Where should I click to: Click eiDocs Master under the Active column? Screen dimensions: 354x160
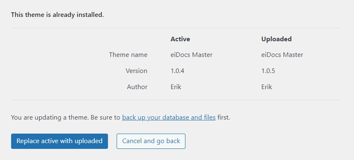click(192, 55)
